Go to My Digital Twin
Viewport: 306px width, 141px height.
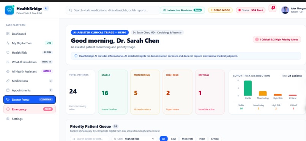pyautogui.click(x=30, y=43)
